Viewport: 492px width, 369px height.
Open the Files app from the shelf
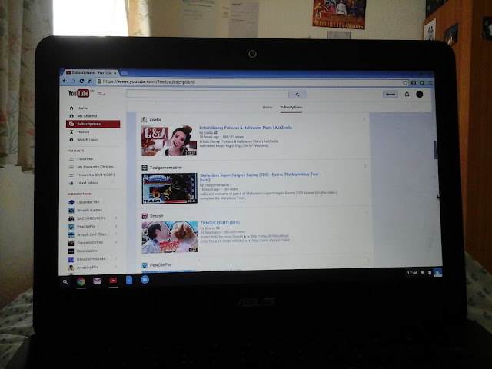point(145,280)
